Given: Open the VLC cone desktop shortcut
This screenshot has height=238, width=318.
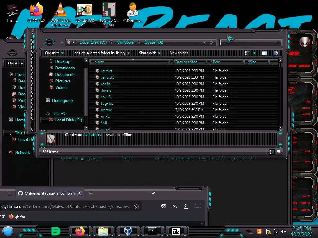Looking at the screenshot, I should coord(61,14).
